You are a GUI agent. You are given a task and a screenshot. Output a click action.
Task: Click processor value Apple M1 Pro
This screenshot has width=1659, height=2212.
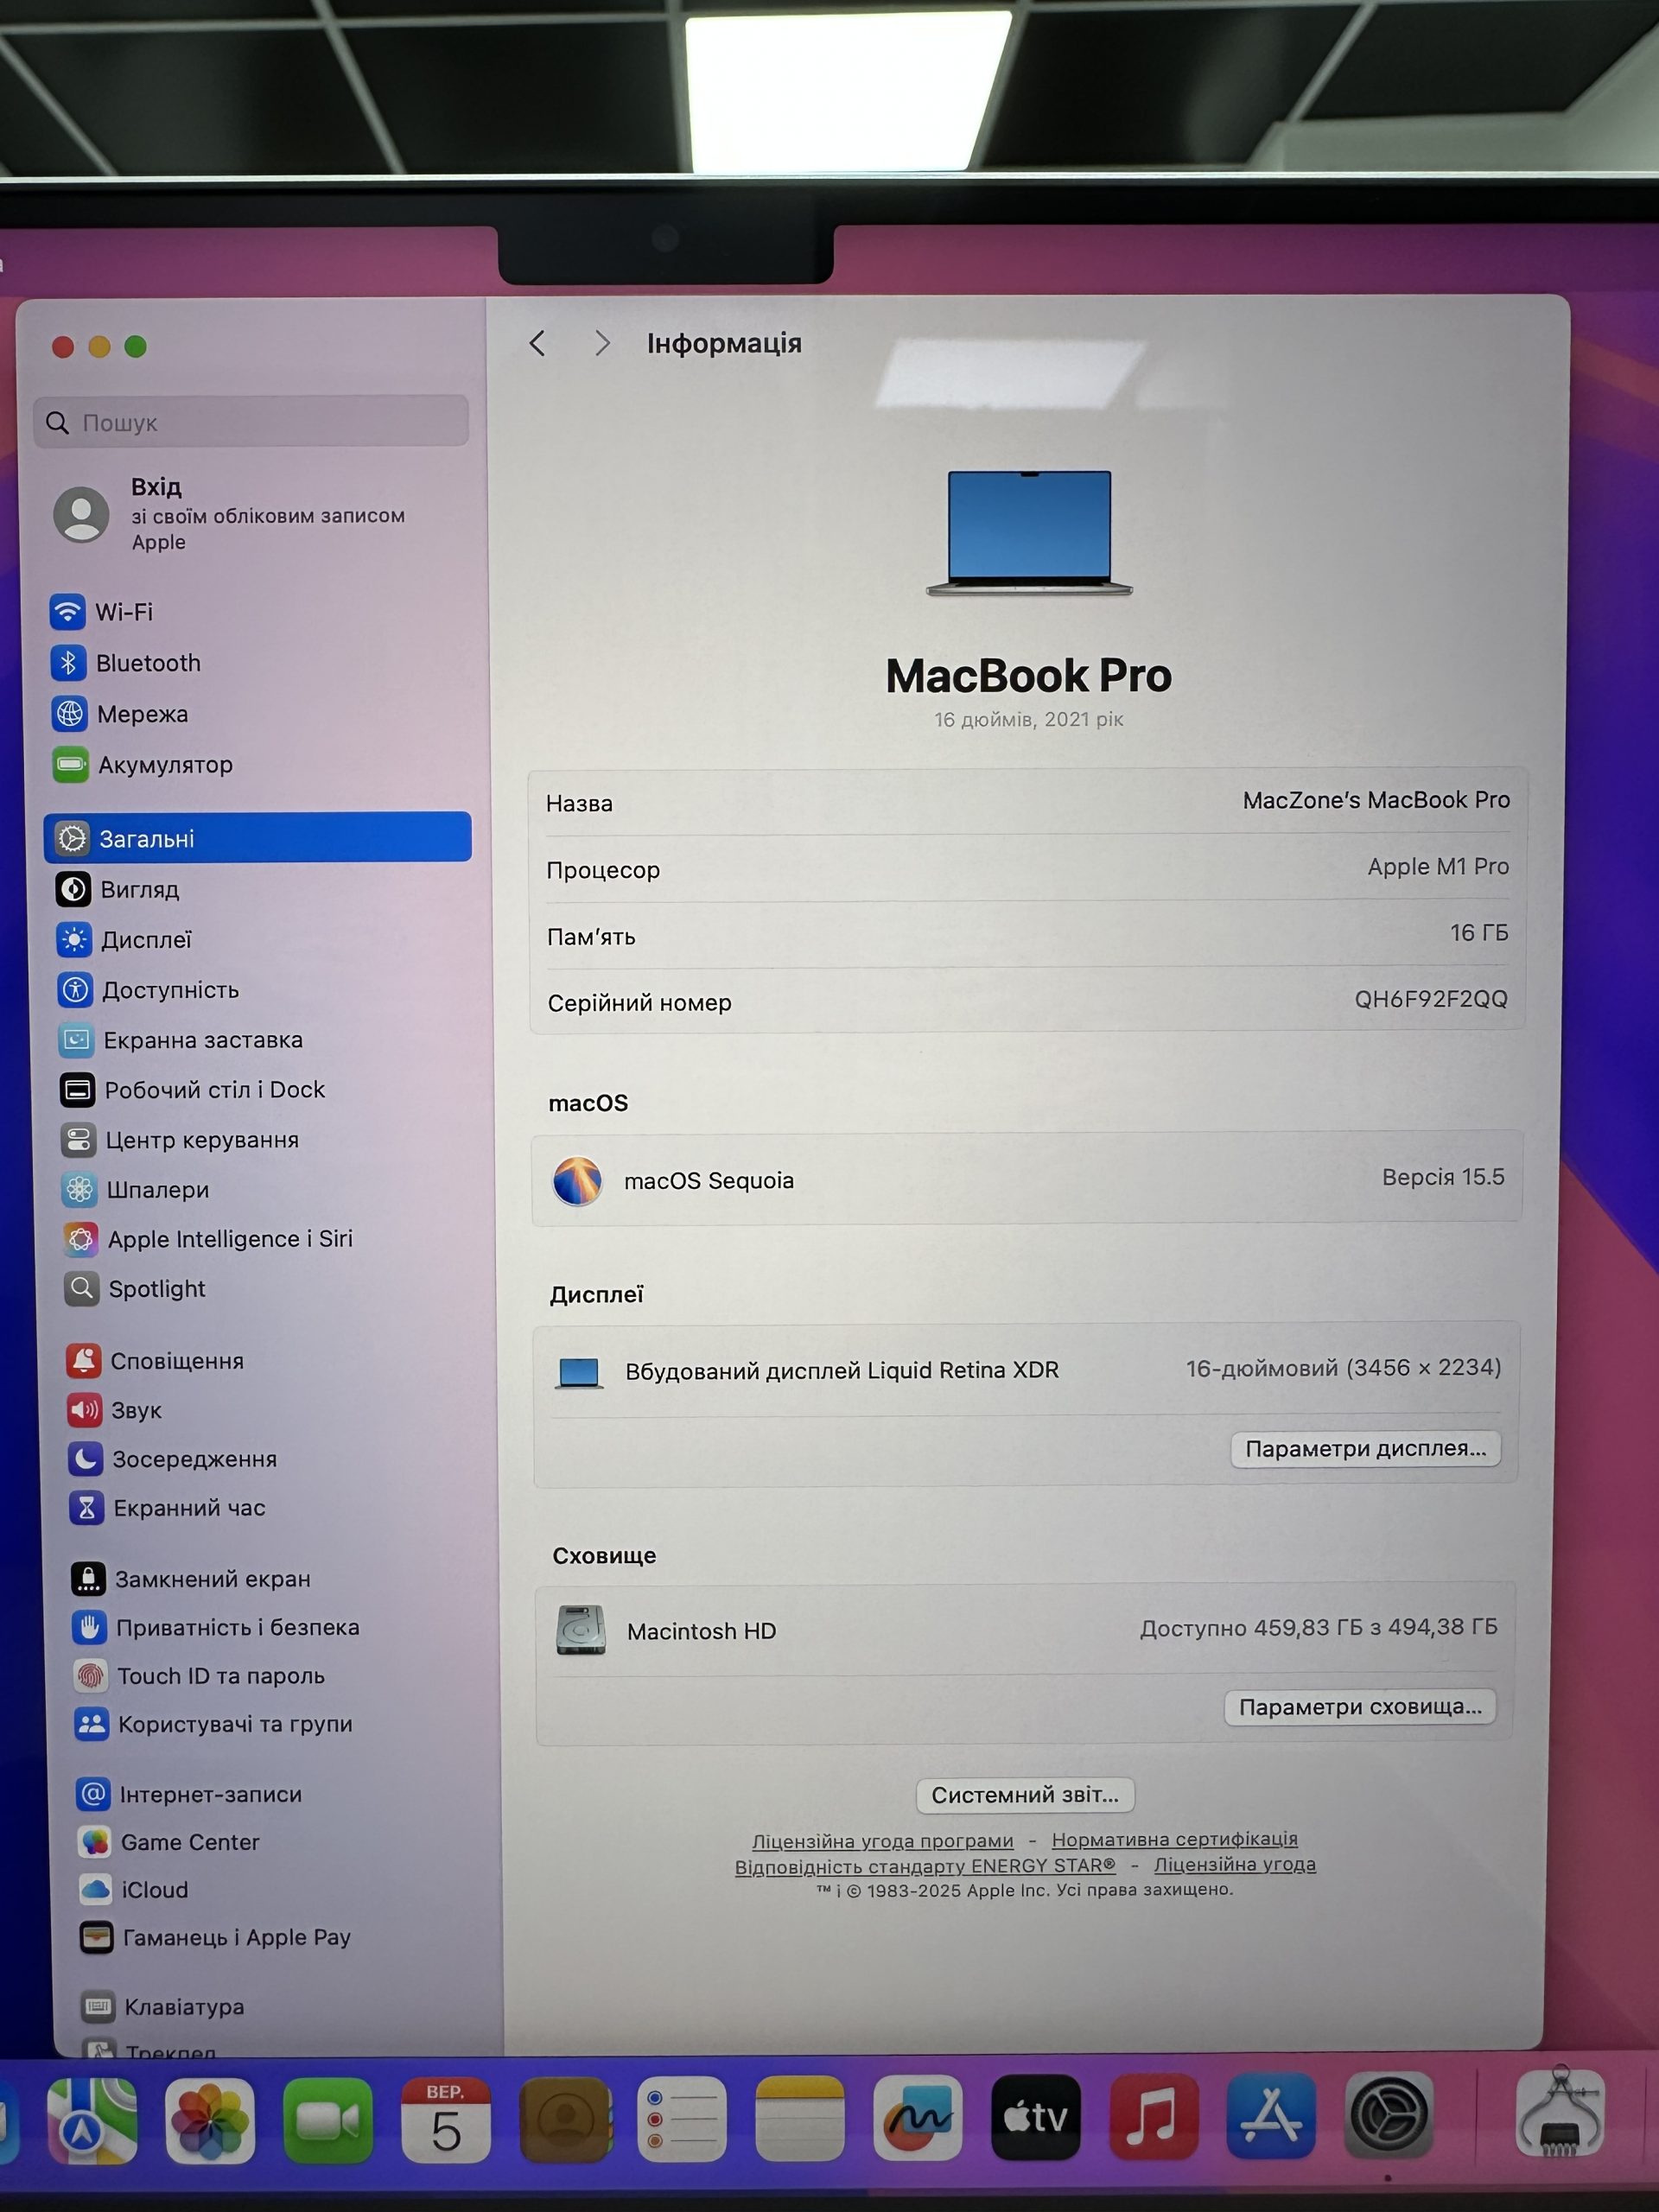[x=1438, y=866]
